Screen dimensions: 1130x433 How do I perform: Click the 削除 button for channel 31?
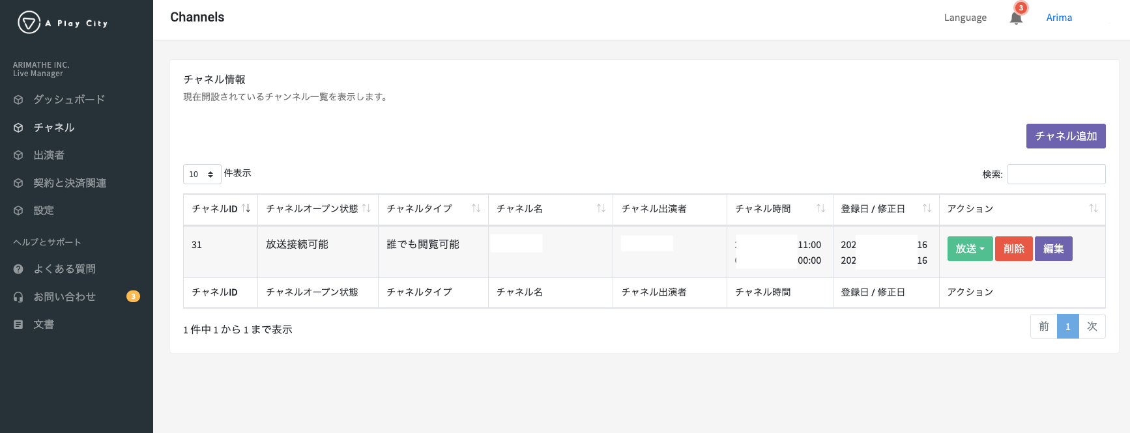click(x=1014, y=249)
